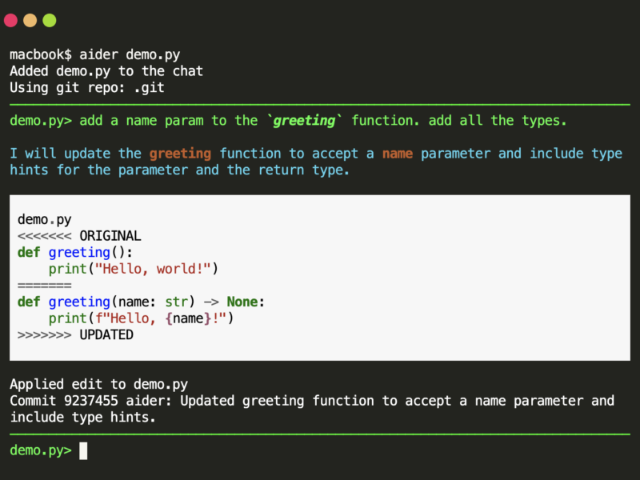Select the ORIGINAL marker line
The height and width of the screenshot is (480, 640).
click(79, 236)
